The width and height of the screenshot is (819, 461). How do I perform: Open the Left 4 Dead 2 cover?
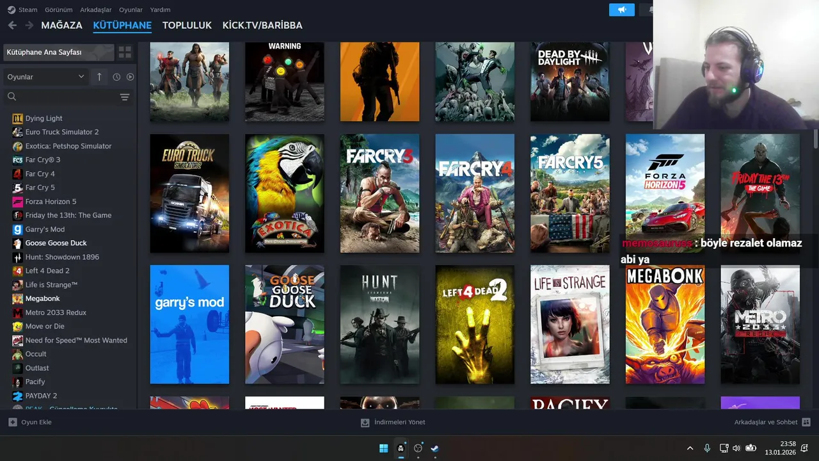tap(475, 325)
